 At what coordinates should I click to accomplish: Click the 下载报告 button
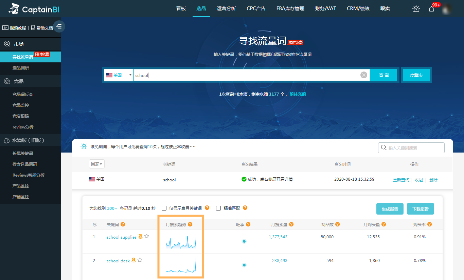click(420, 209)
